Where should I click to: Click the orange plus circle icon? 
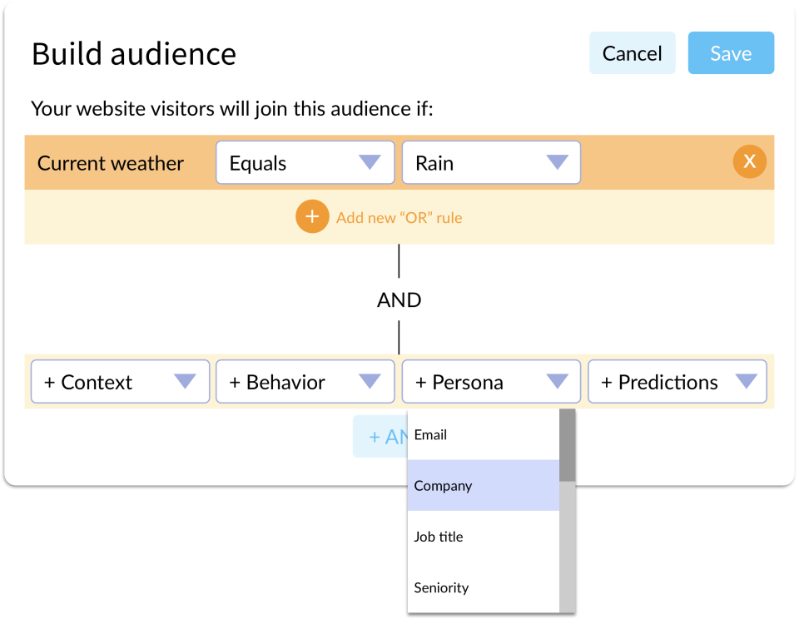tap(312, 217)
